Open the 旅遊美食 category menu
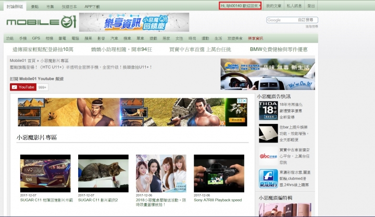375x217 pixels. 235,38
